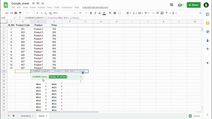Open the Maps side panel icon
This screenshot has height=119, width=212.
(x=208, y=49)
